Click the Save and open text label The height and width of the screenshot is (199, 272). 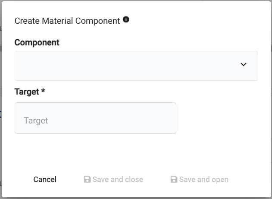(204, 180)
